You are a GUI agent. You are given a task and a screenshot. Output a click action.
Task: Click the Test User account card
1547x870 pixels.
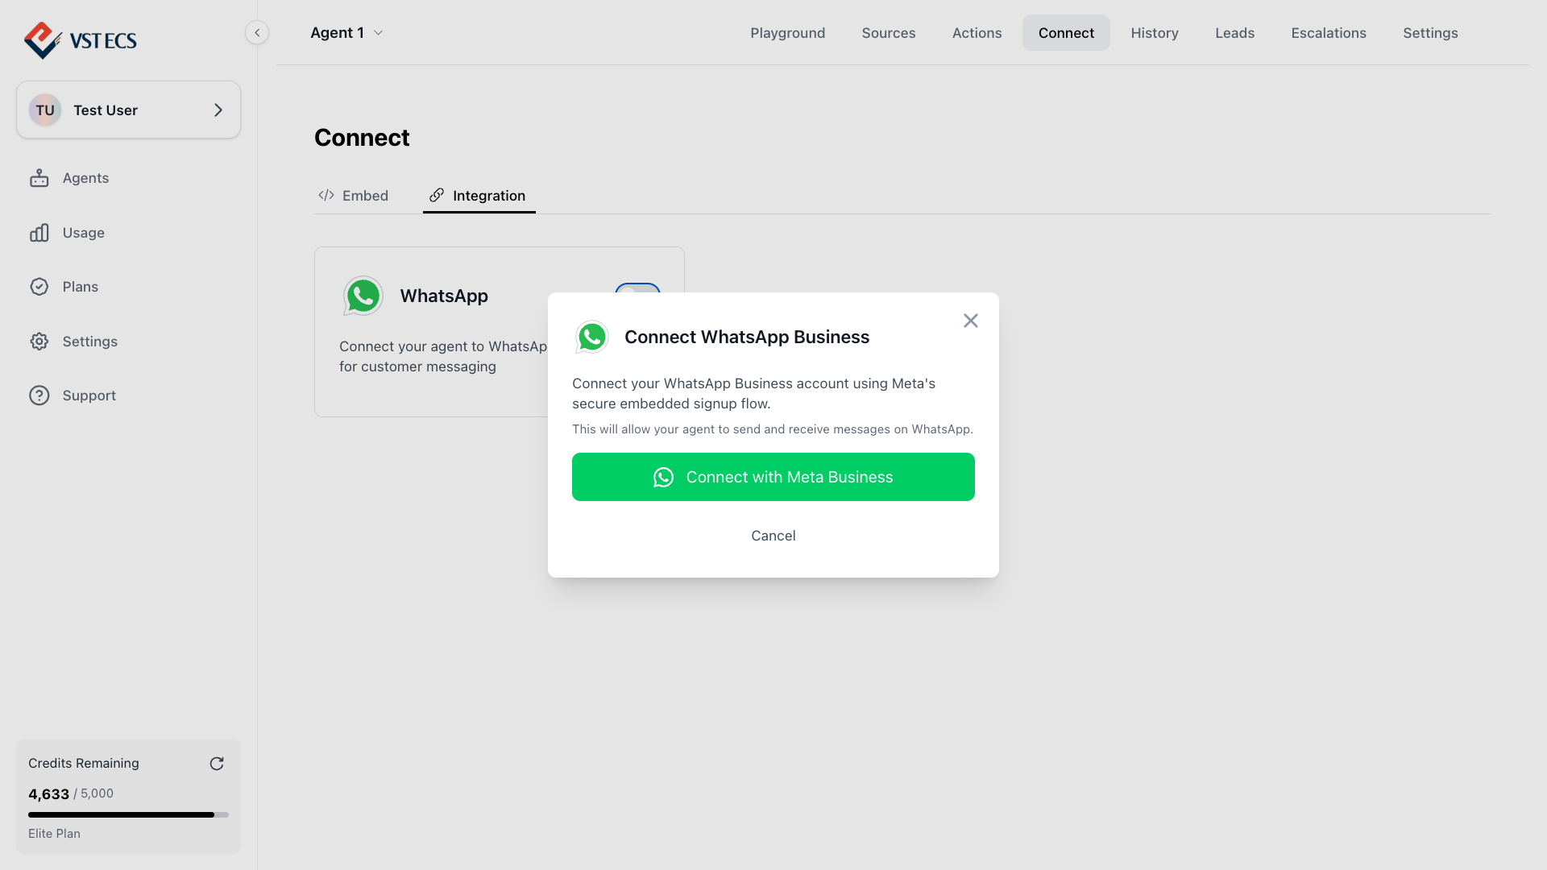point(128,110)
